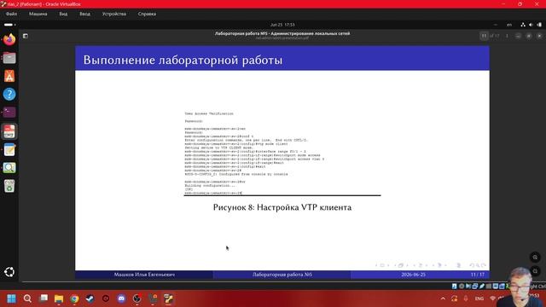Click the ENG language indicator in tray

[x=479, y=298]
